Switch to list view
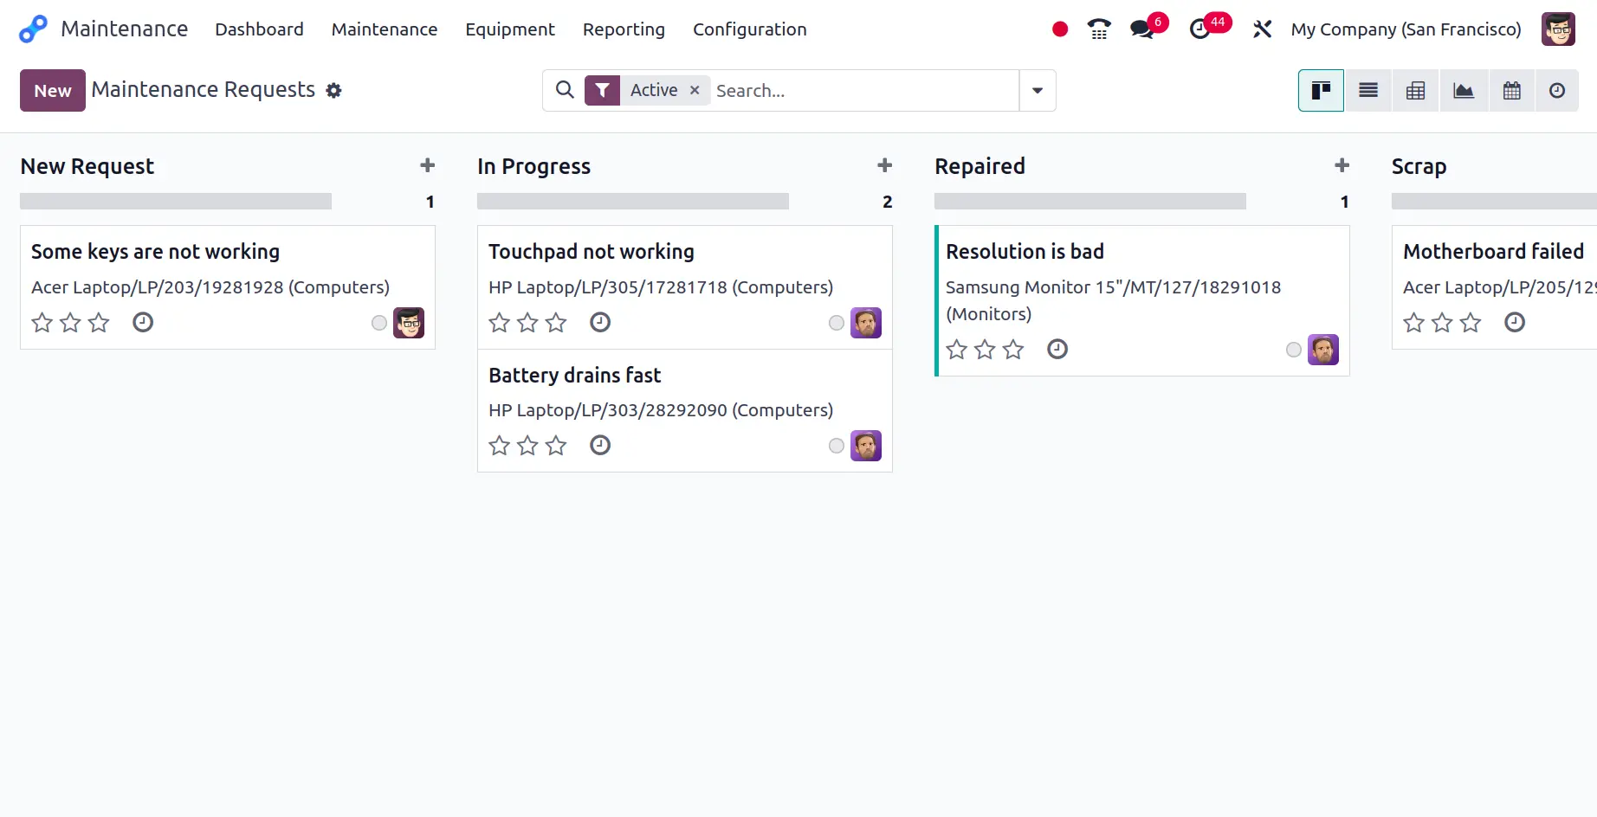1597x817 pixels. click(1368, 91)
